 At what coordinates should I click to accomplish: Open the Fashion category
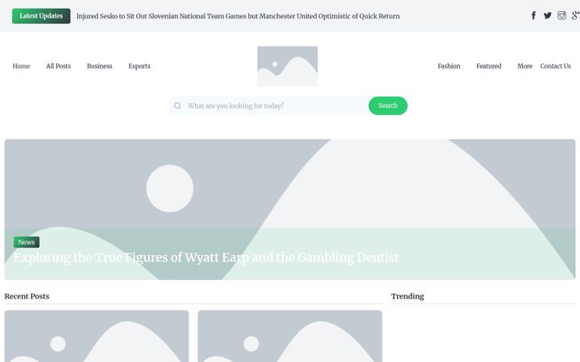point(449,66)
